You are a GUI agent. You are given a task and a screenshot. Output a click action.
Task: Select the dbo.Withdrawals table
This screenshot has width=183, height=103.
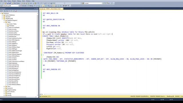point(13,83)
